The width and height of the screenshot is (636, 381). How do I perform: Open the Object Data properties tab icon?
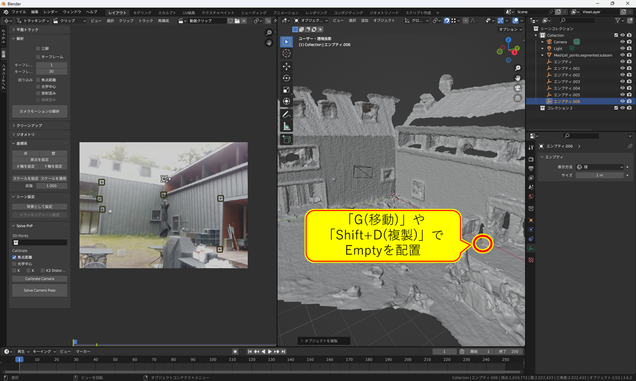point(531,248)
